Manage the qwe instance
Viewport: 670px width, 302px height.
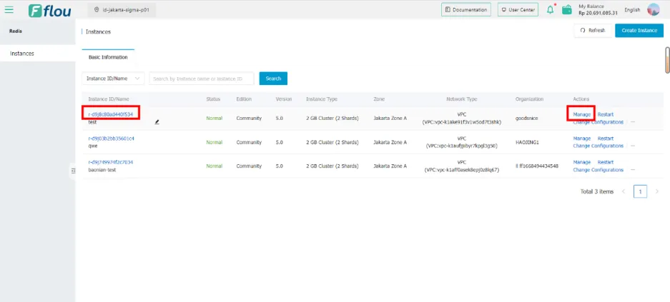[581, 139]
